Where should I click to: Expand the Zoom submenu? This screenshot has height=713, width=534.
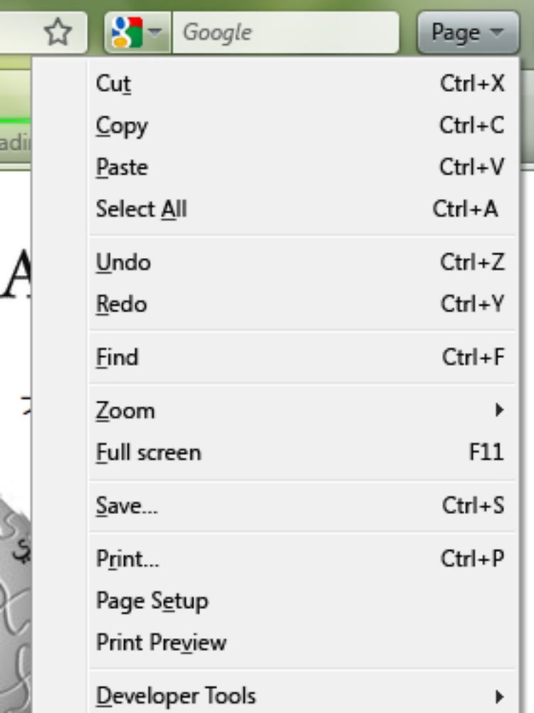click(x=125, y=411)
